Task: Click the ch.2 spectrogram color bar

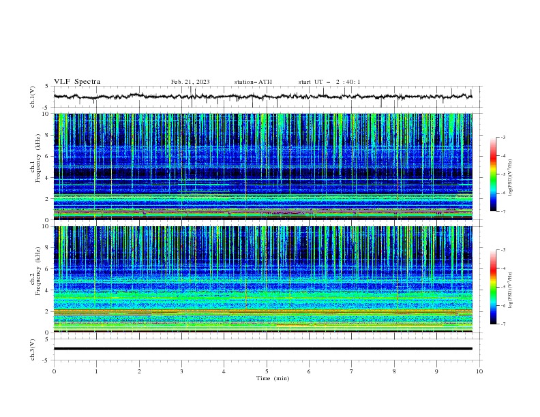Action: pyautogui.click(x=493, y=287)
